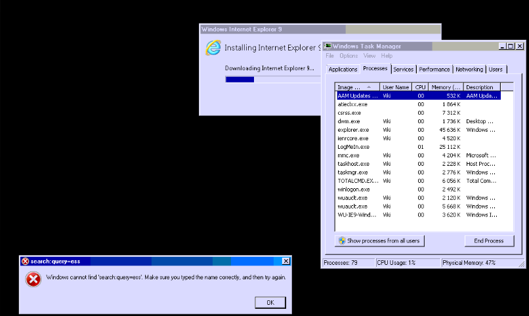Close the search:query=ess error dialog
The height and width of the screenshot is (316, 529).
click(286, 261)
